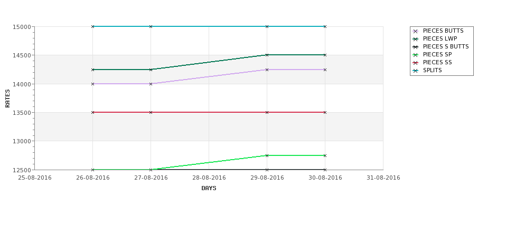Click the PIECES SS legend marker
515x226 pixels.
tap(415, 63)
